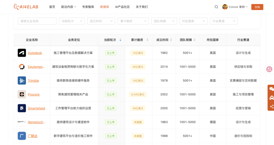The height and width of the screenshot is (145, 274).
Task: Sort by 成立时间 column arrows
Action: point(171,40)
